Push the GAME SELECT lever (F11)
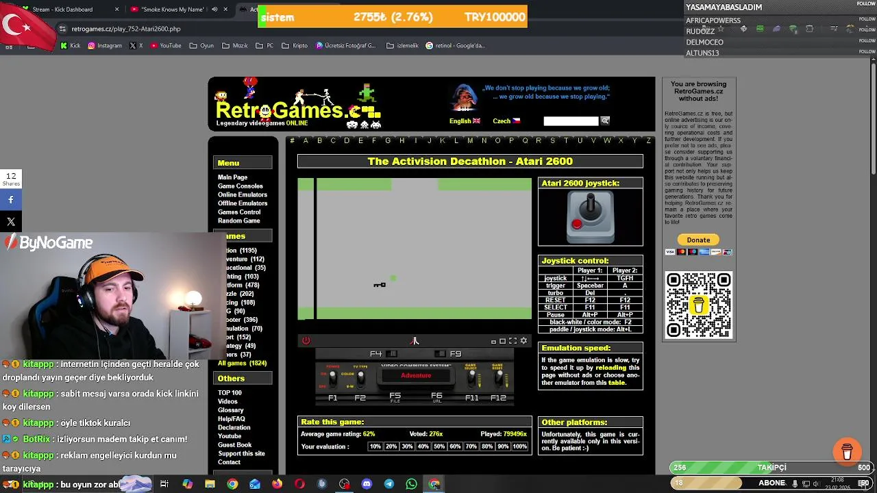This screenshot has width=877, height=493. click(x=471, y=379)
